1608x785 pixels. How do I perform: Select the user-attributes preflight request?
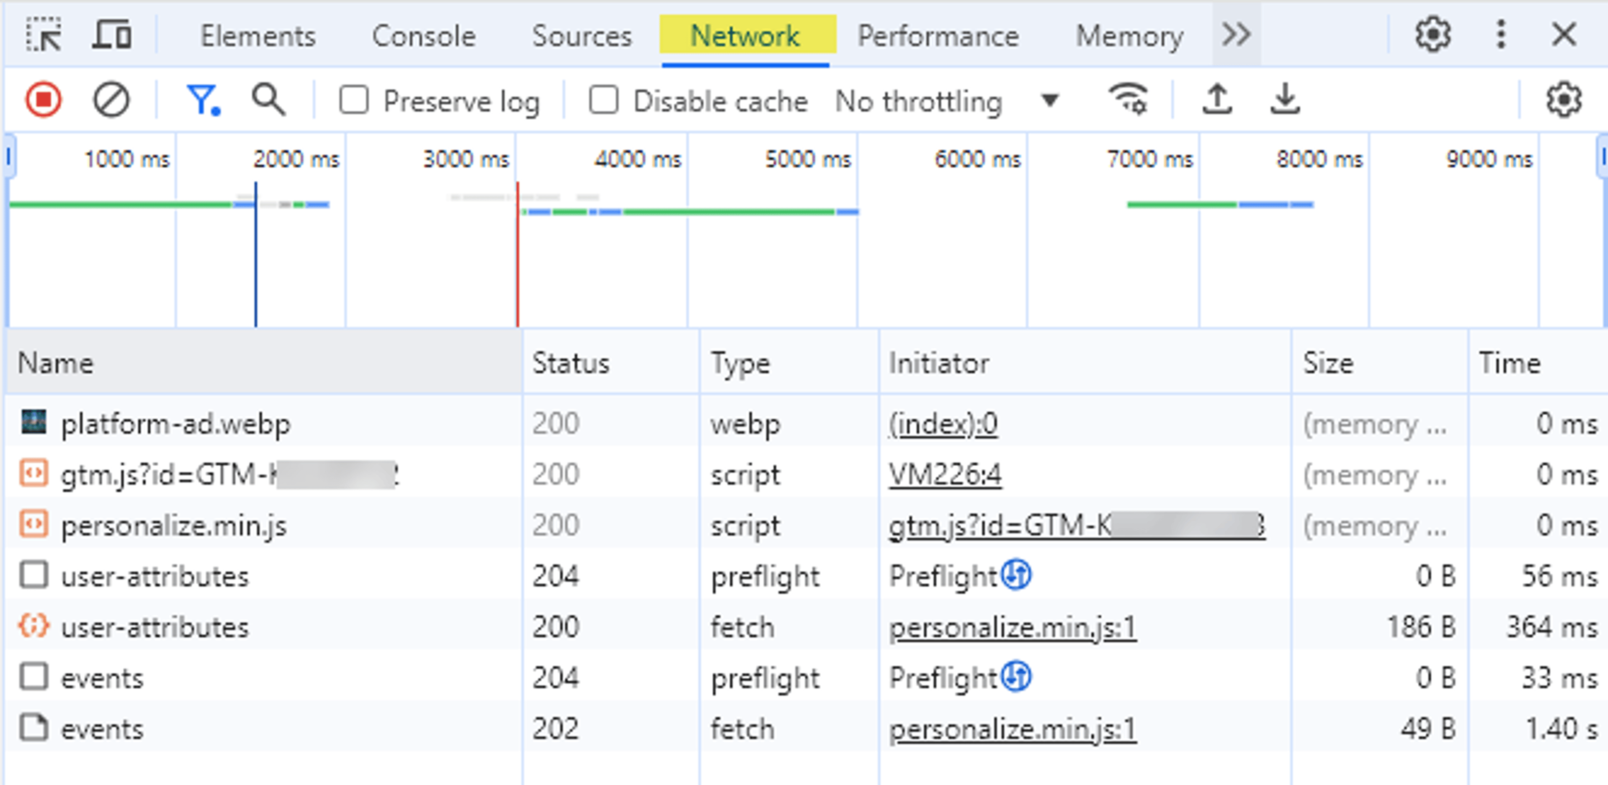pyautogui.click(x=807, y=576)
